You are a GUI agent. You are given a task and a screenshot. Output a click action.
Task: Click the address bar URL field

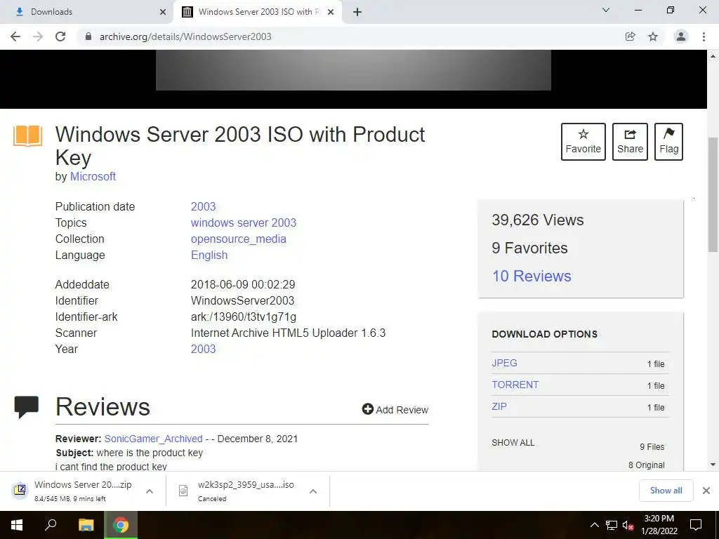[348, 36]
